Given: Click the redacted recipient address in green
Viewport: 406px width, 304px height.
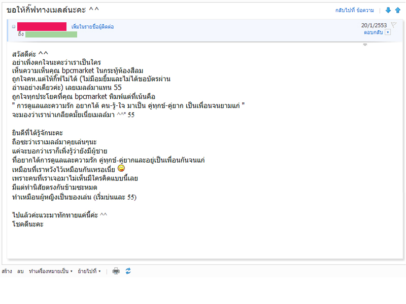Looking at the screenshot, I should click(51, 34).
